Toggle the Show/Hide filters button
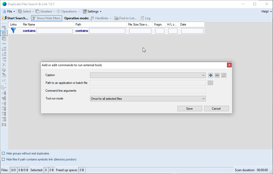The image size is (273, 174). (46, 18)
